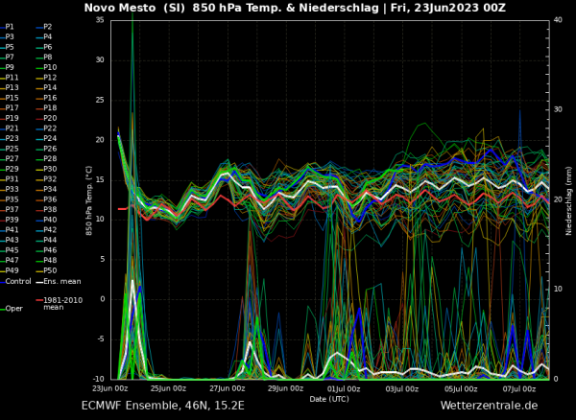Screen dimensions: 576x420
Task: Click the Control legend label
Action: tap(18, 281)
